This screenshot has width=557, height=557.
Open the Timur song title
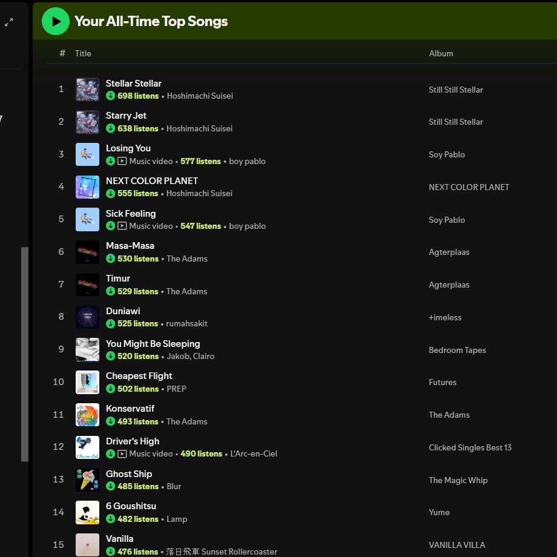118,278
